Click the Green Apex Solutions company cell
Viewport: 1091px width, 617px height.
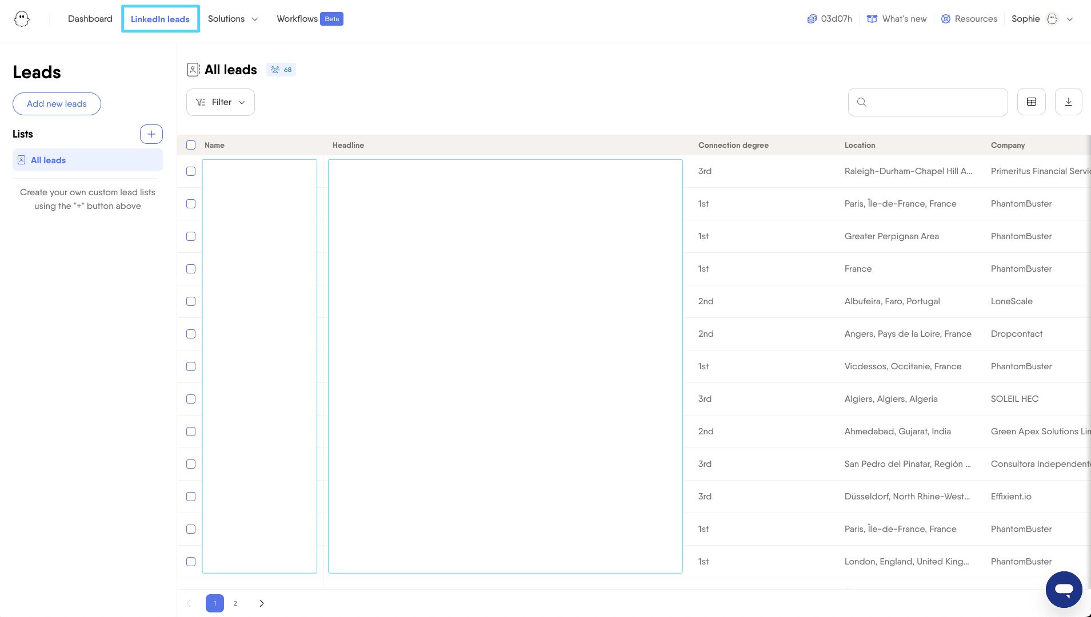(1040, 432)
